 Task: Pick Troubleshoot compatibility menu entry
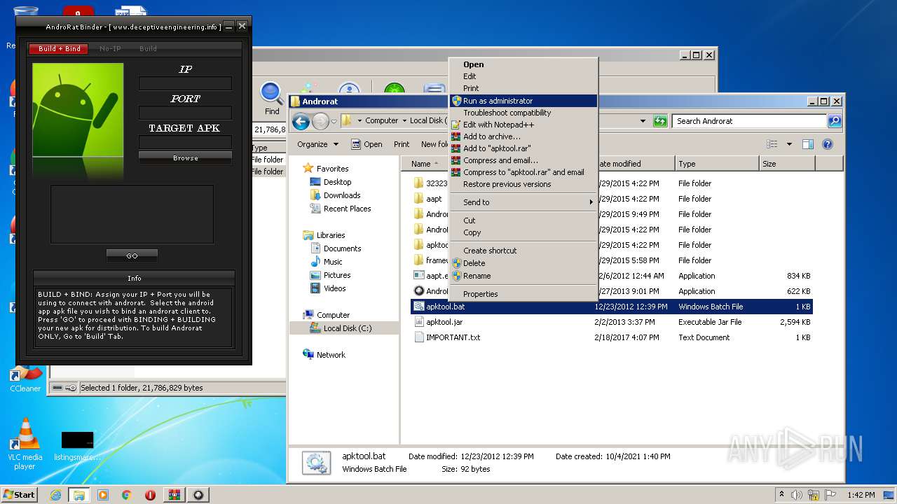pos(523,113)
